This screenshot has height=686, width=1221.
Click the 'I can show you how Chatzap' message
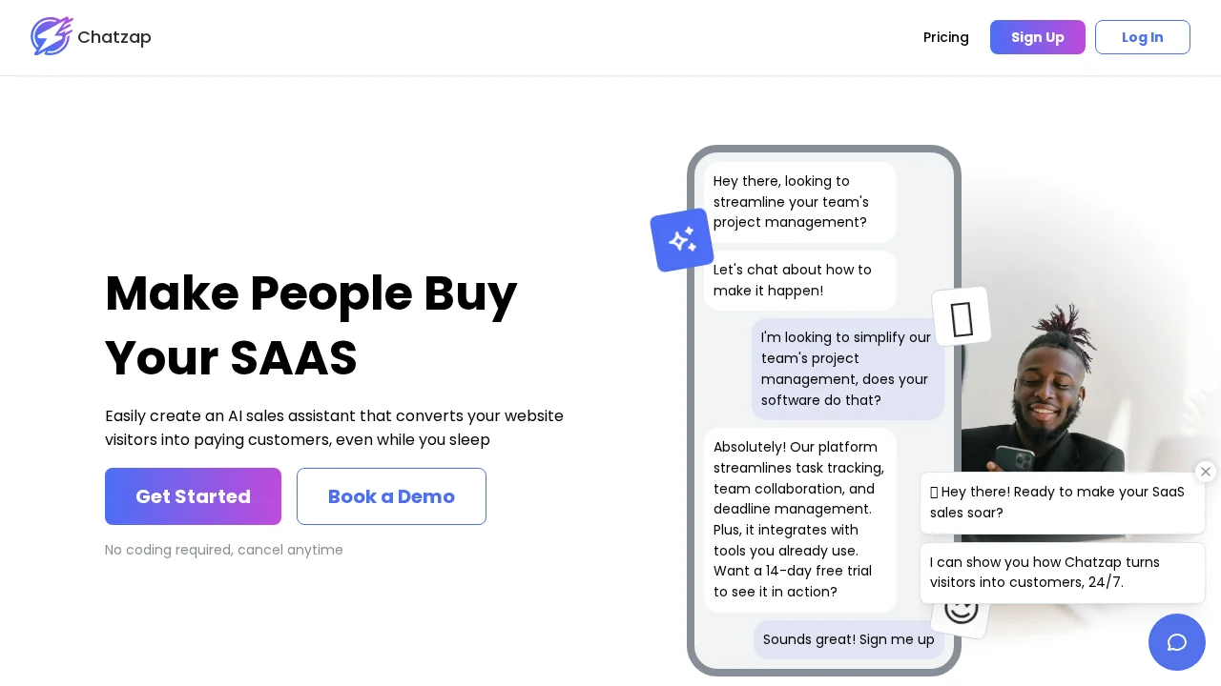[x=1062, y=573]
